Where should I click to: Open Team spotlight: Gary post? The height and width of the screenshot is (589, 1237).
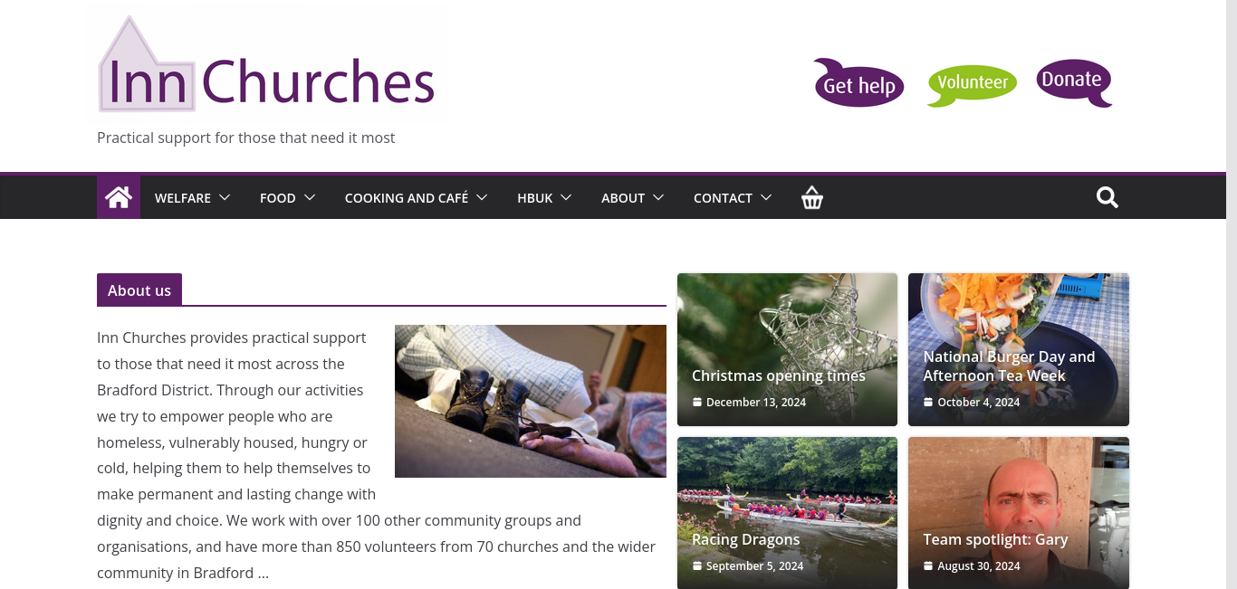tap(995, 539)
